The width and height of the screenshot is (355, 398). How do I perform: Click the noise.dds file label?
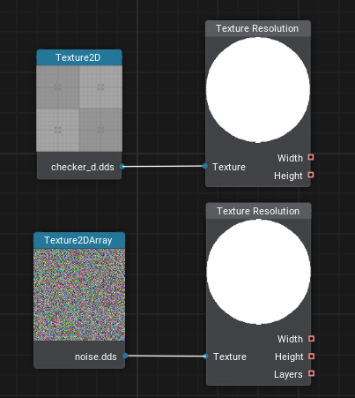click(x=96, y=357)
